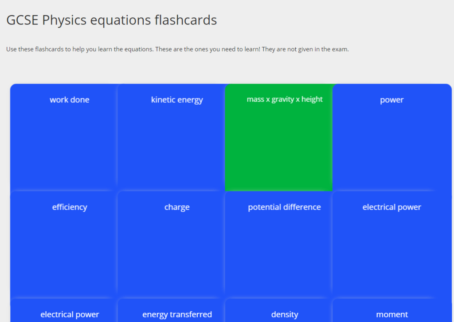Image resolution: width=454 pixels, height=322 pixels.
Task: Show the answer for kinetic energy
Action: (171, 137)
